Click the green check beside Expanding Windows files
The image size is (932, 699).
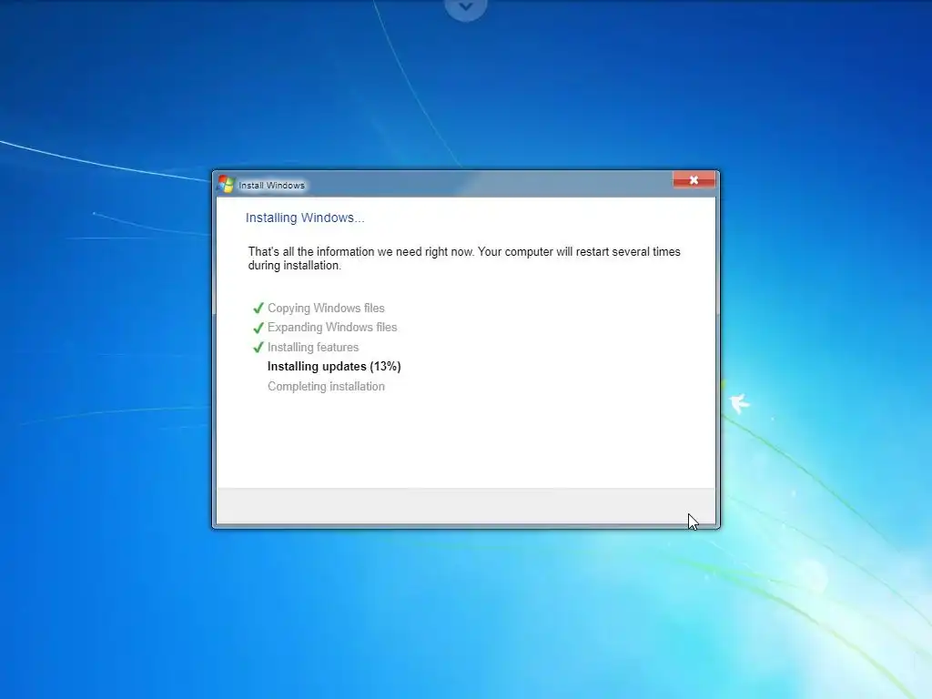(258, 328)
